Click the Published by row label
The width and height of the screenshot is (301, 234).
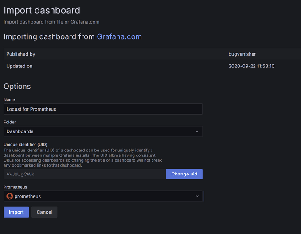(20, 54)
